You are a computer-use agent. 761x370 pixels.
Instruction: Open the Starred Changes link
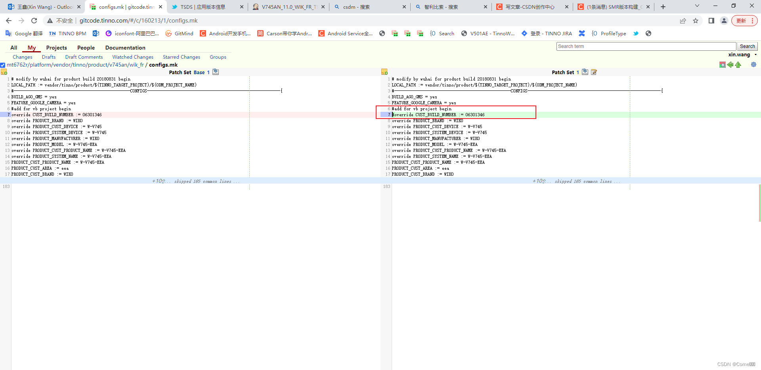tap(182, 57)
